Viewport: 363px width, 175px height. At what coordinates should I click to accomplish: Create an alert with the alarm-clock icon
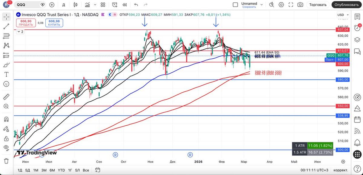point(115,5)
